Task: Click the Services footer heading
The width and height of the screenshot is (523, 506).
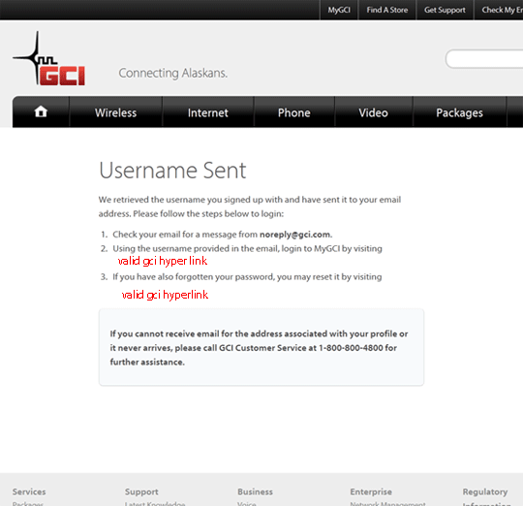Action: coord(29,491)
